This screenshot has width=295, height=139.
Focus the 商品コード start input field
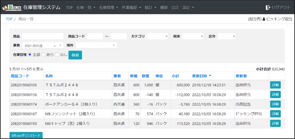click(95, 36)
